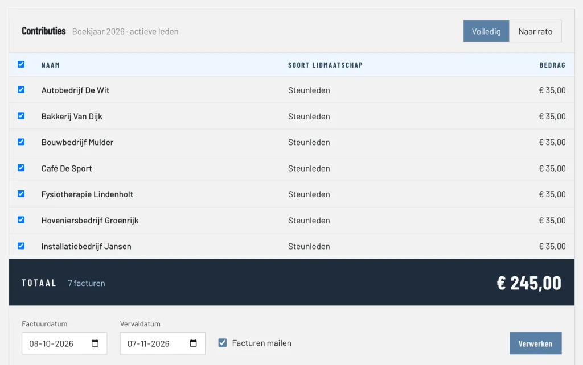Untick Fysiotherapie Lindenholt checkbox
The height and width of the screenshot is (365, 583).
(x=21, y=194)
